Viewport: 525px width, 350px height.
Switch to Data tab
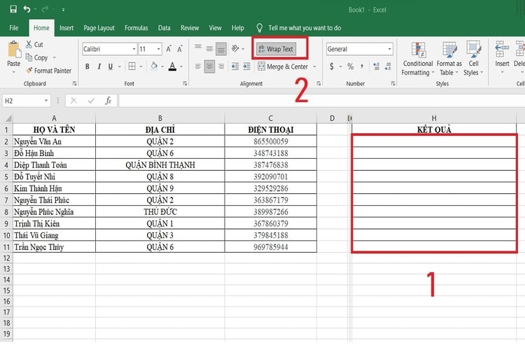point(164,28)
